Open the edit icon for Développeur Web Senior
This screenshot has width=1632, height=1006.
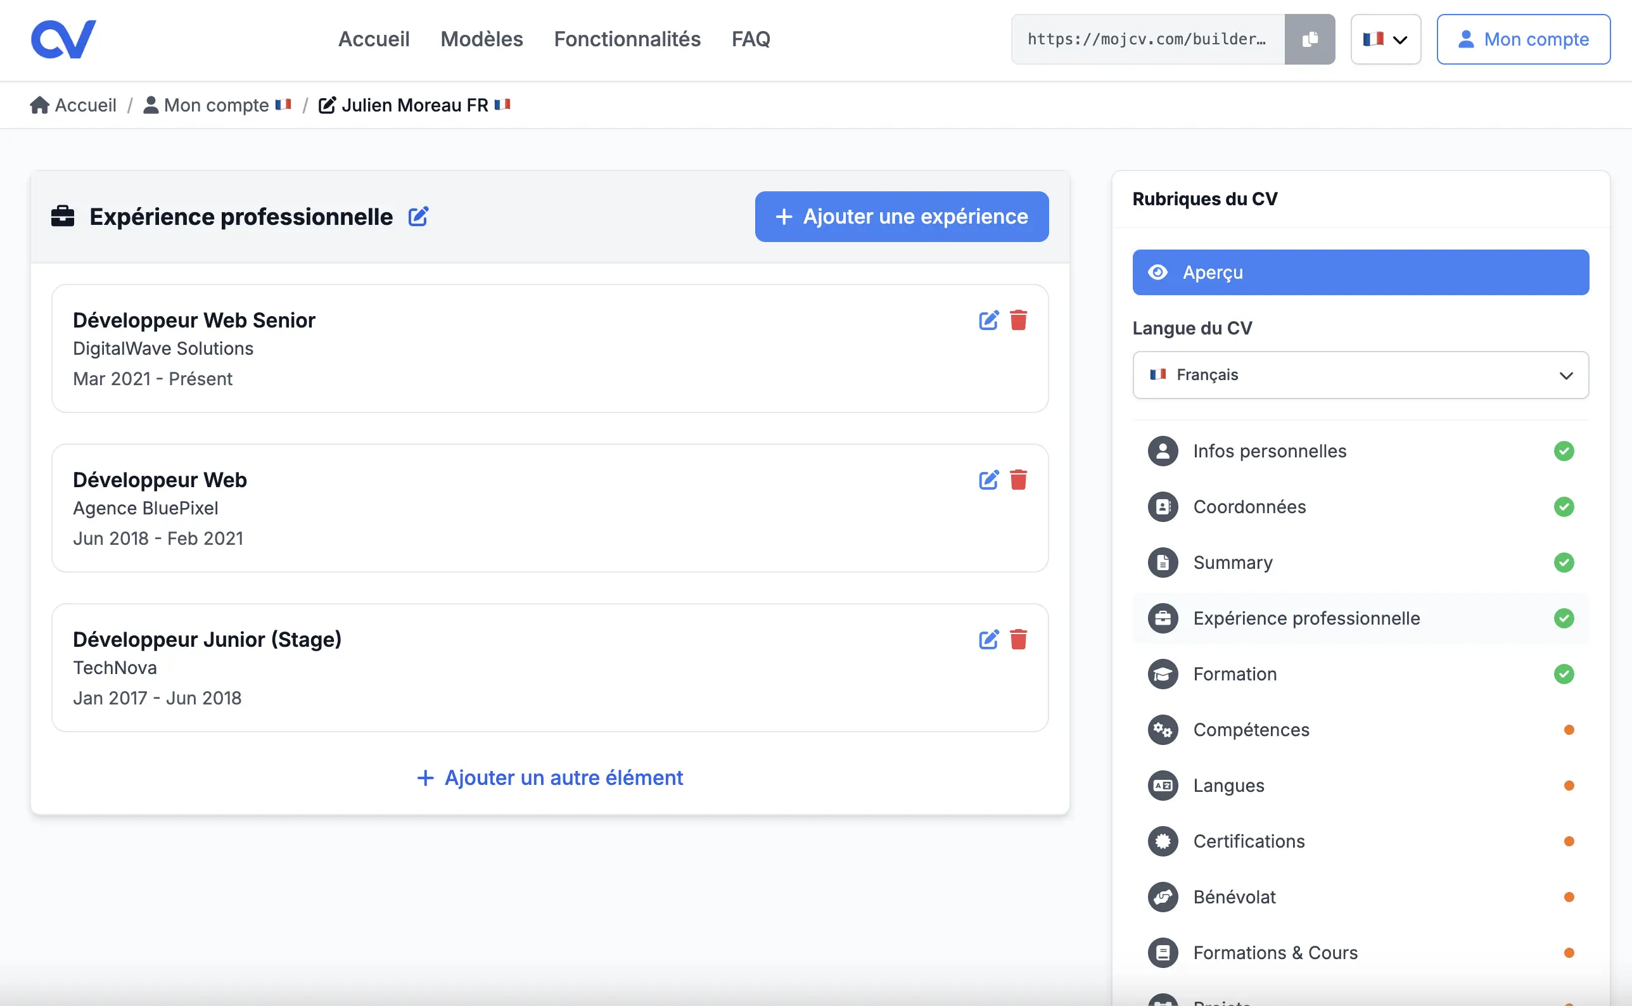(x=989, y=319)
